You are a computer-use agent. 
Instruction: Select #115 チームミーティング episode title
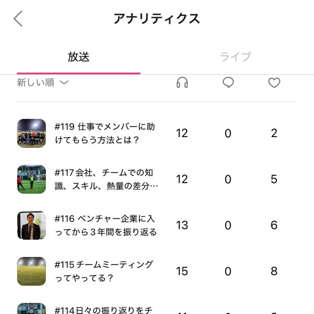point(104,271)
